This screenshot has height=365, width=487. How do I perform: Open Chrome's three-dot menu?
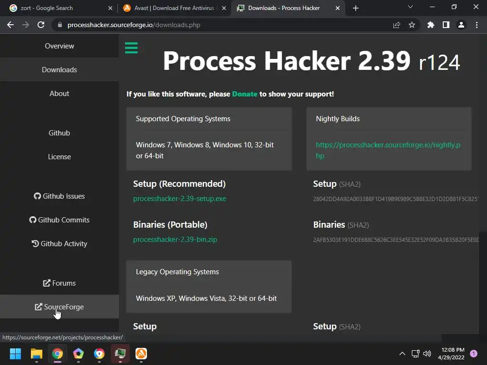(477, 25)
